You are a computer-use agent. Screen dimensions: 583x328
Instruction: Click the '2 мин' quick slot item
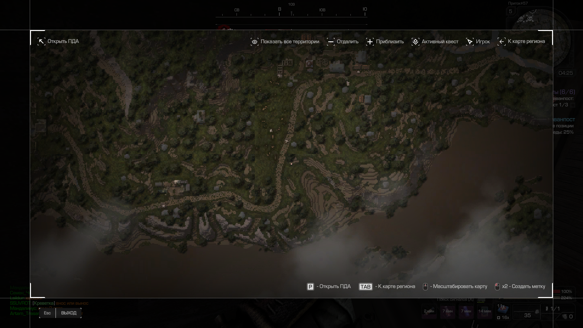429,311
